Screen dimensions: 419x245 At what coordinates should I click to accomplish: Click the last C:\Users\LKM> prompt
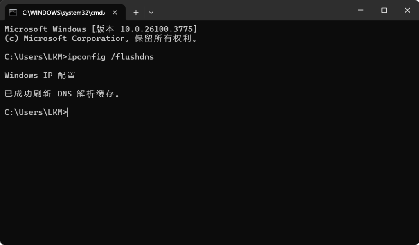[x=35, y=112]
